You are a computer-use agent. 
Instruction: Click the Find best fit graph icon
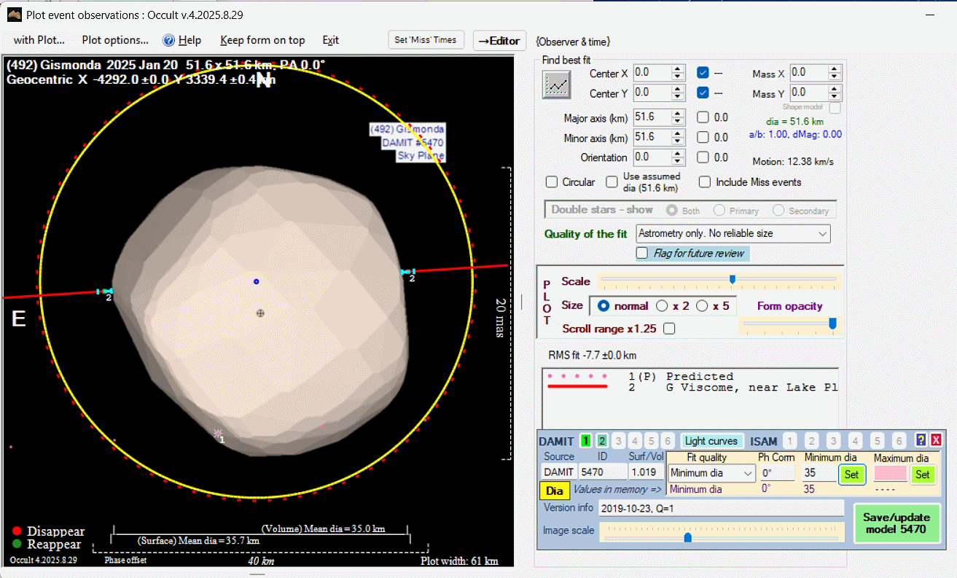(558, 85)
